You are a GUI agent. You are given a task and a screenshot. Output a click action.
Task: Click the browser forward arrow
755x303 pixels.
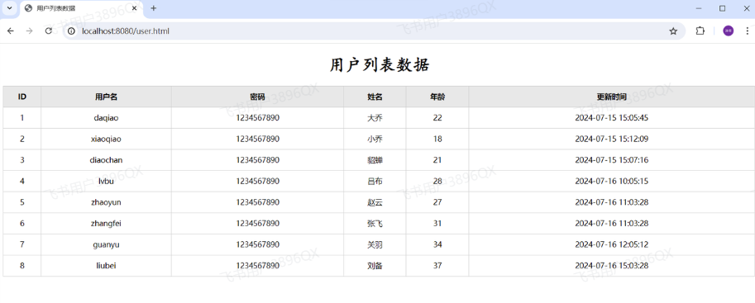[30, 31]
